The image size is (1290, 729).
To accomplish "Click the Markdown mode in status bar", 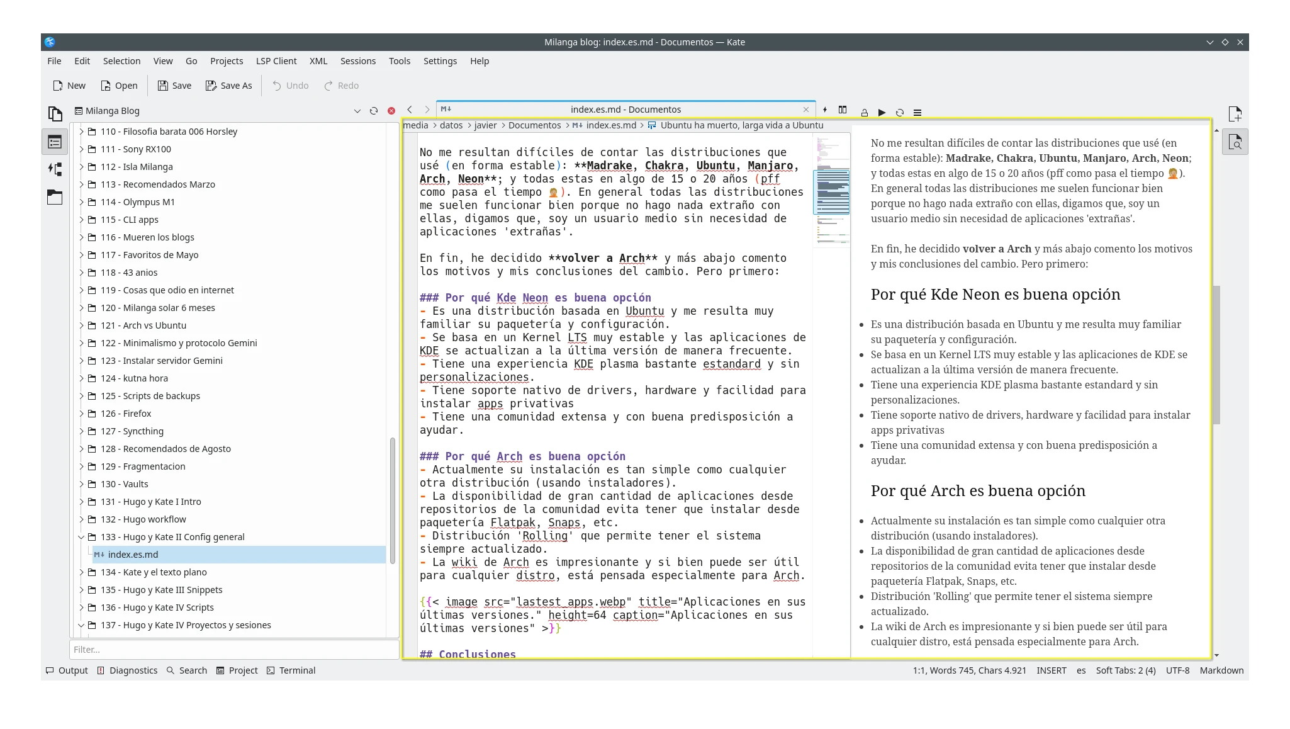I will pos(1221,670).
